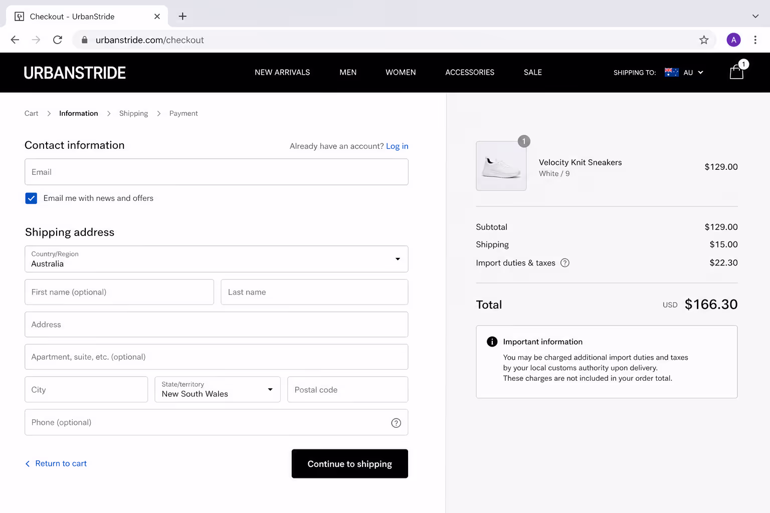Uncheck Email me with news and offers
Image resolution: width=770 pixels, height=513 pixels.
click(31, 198)
